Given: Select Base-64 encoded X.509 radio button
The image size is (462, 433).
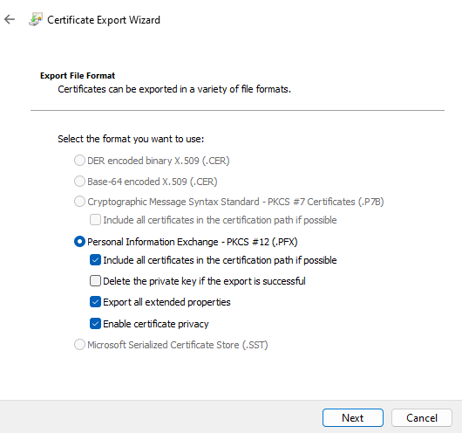Looking at the screenshot, I should tap(79, 182).
